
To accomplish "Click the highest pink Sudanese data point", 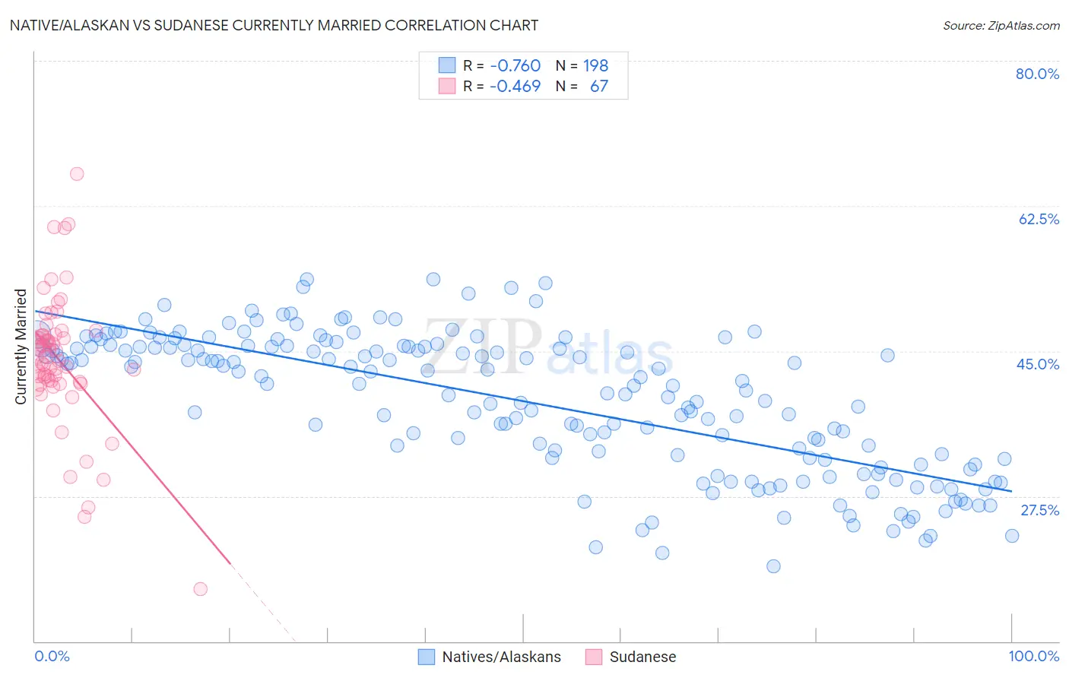I will click(77, 174).
